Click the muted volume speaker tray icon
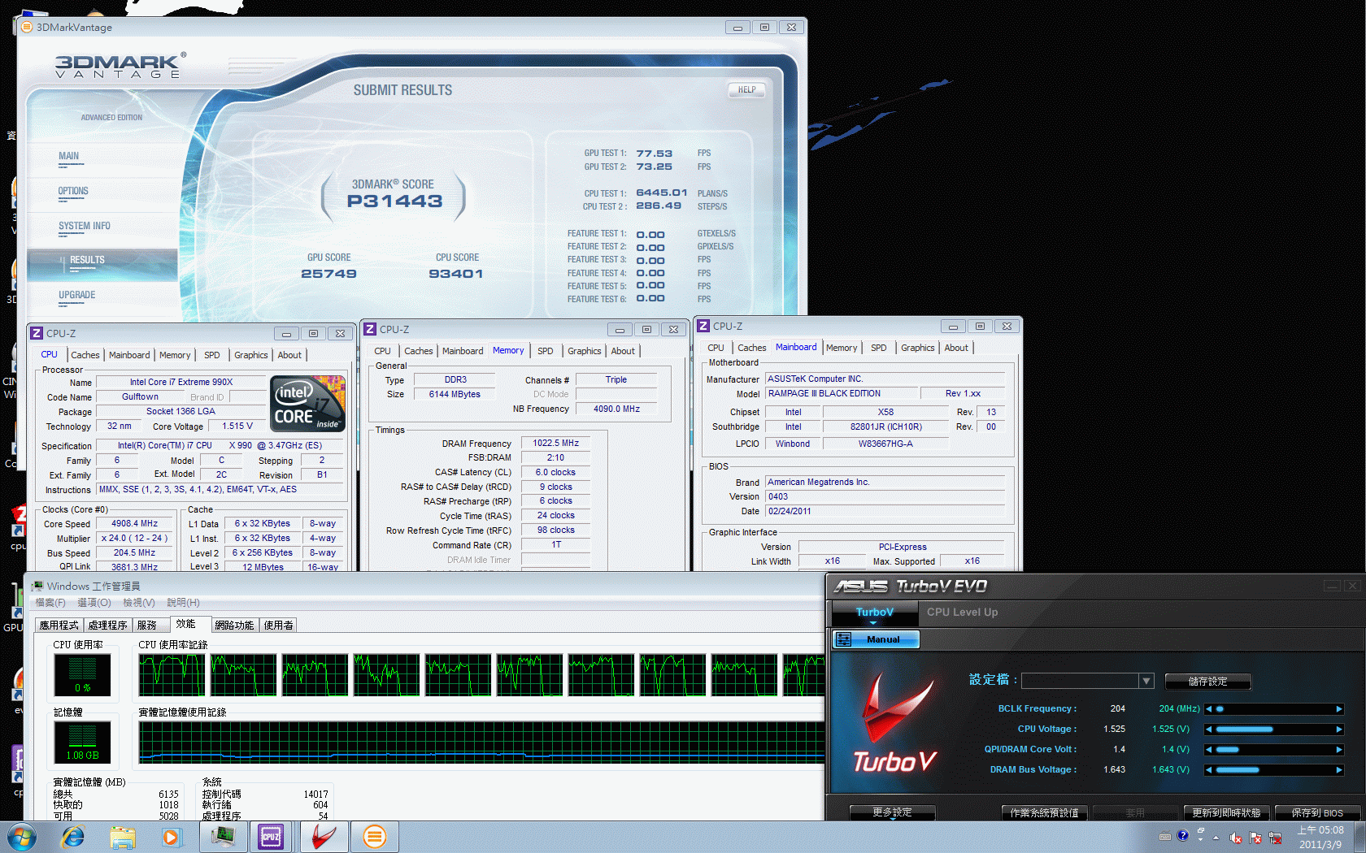 (x=1236, y=838)
